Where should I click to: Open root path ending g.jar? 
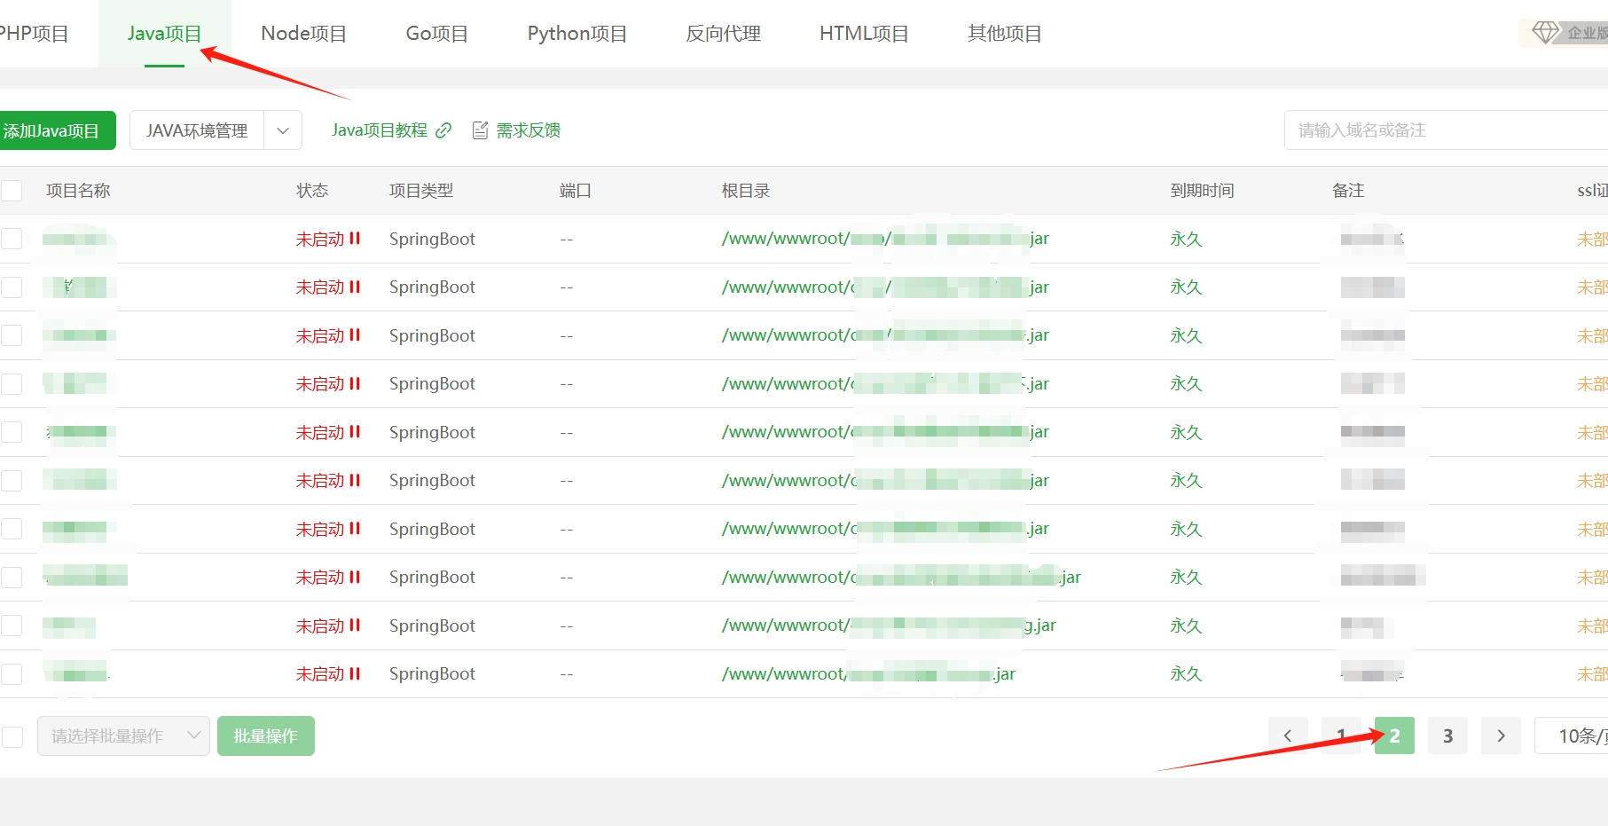pyautogui.click(x=889, y=625)
